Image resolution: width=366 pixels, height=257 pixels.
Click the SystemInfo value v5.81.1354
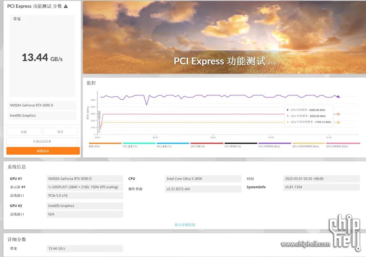[322, 187]
